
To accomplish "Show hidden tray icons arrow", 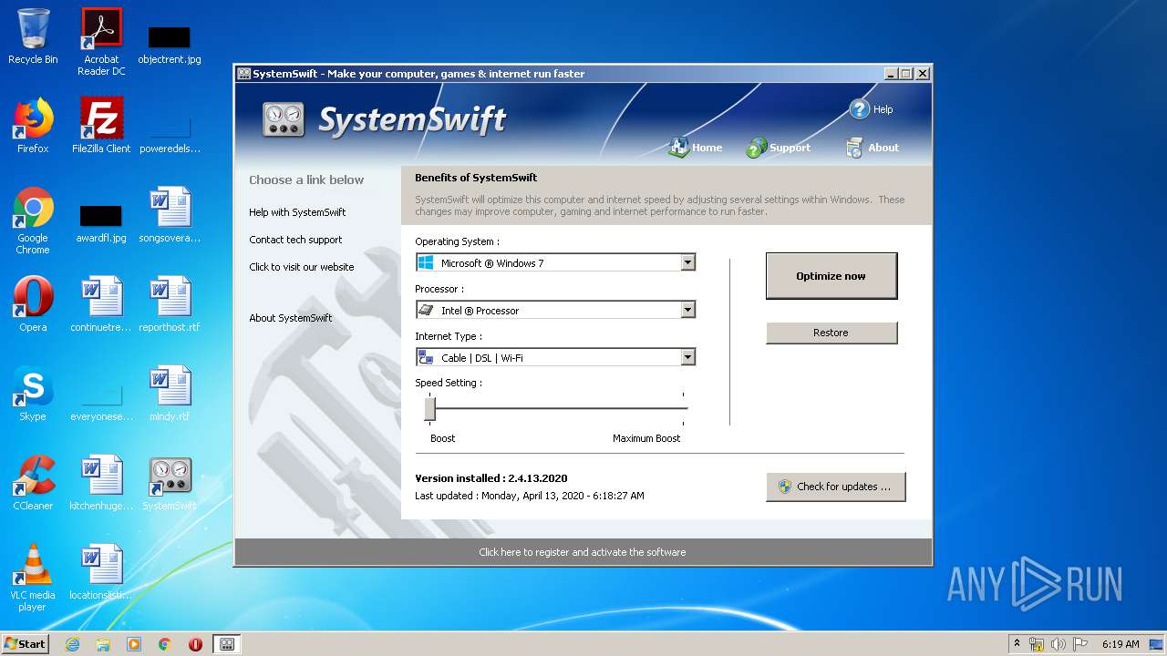I will [x=1017, y=643].
